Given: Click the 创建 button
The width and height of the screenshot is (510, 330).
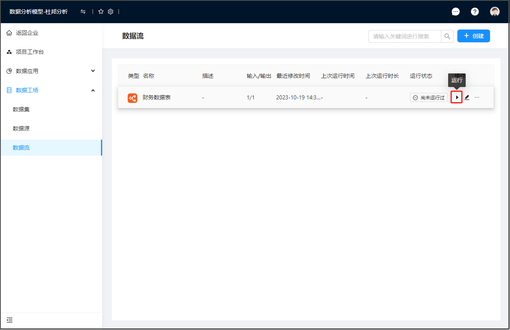Looking at the screenshot, I should pos(473,36).
